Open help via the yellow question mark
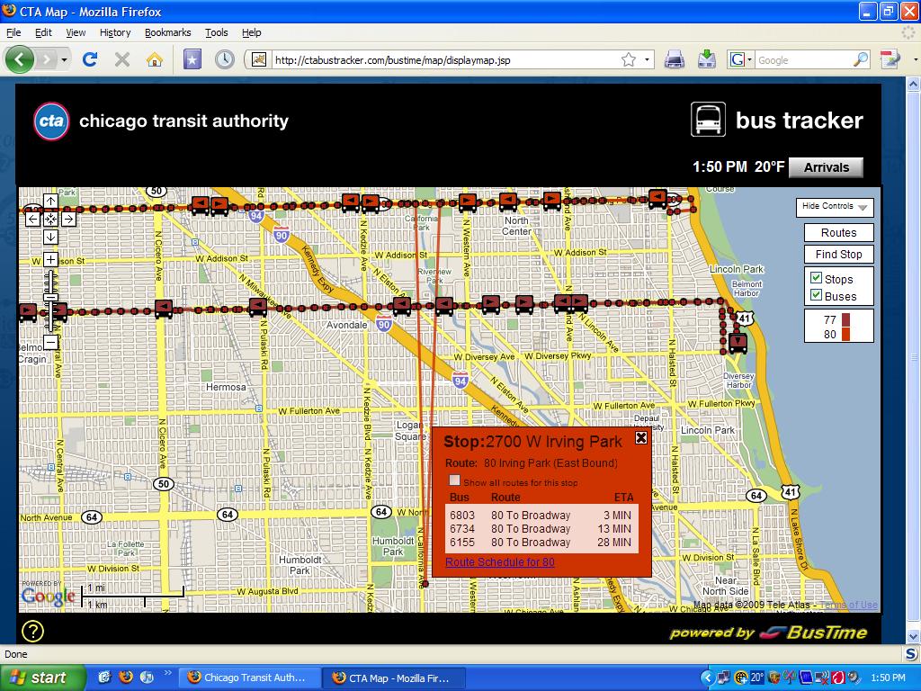 click(32, 631)
